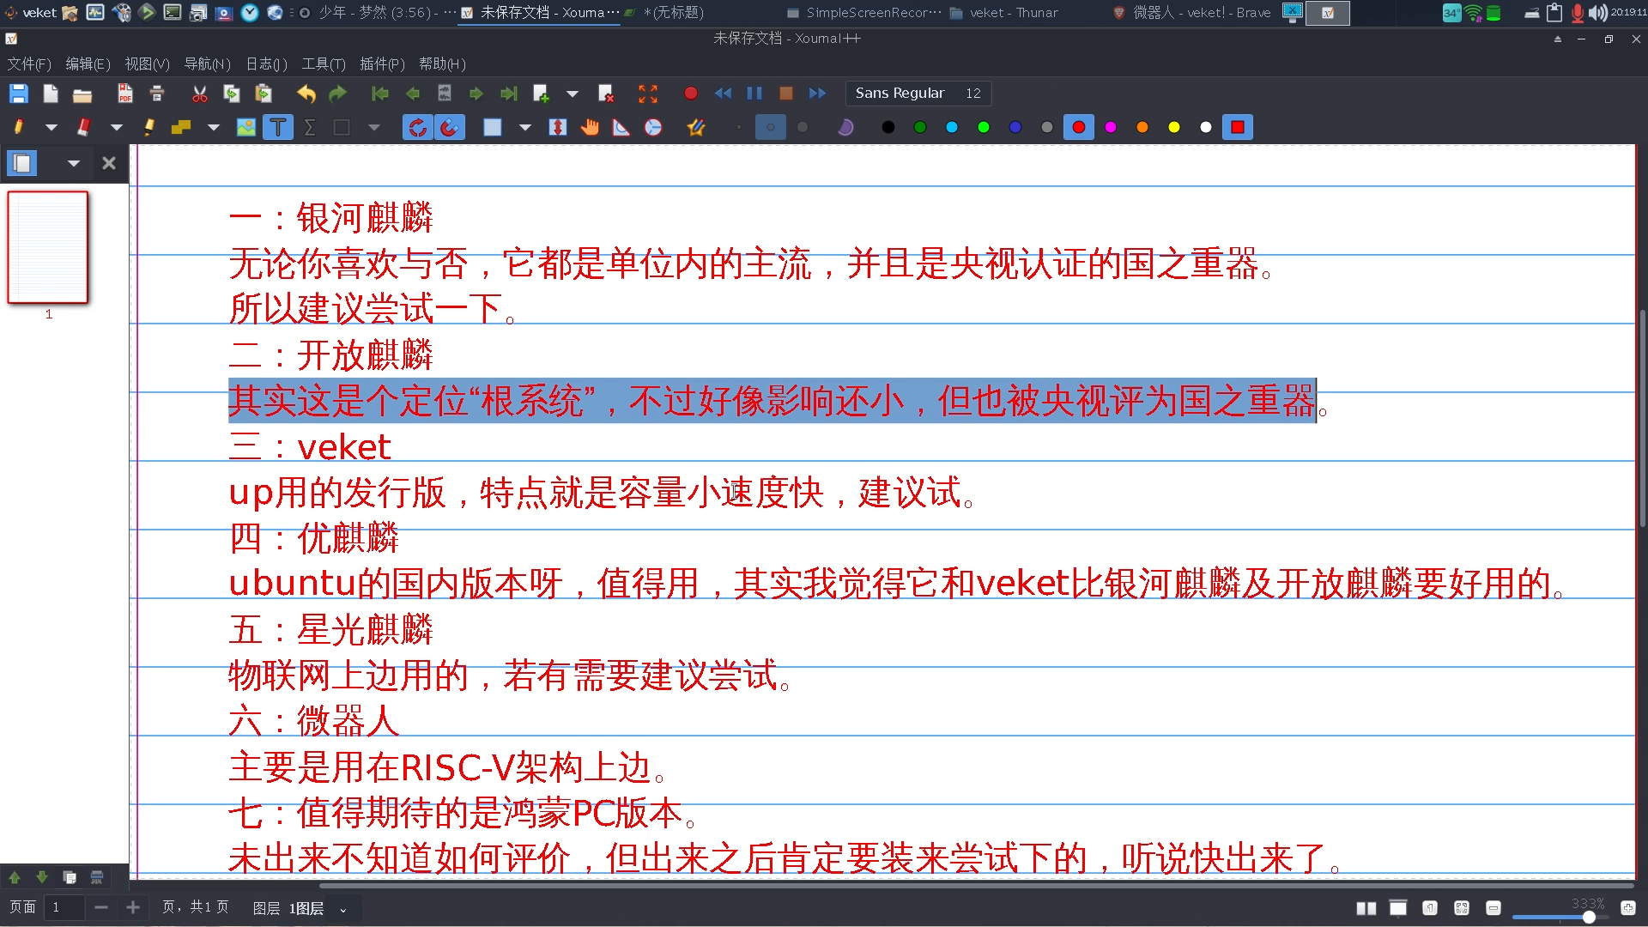Expand the select rectangle dropdown
Screen dimensions: 1648x927
tap(525, 128)
